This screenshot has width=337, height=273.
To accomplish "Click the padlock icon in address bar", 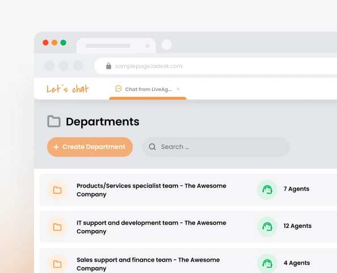I will (x=109, y=66).
